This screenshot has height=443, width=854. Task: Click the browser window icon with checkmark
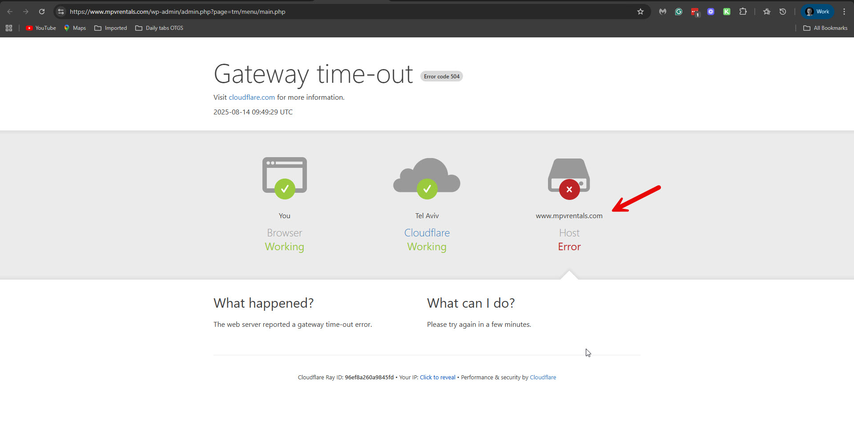pos(285,178)
